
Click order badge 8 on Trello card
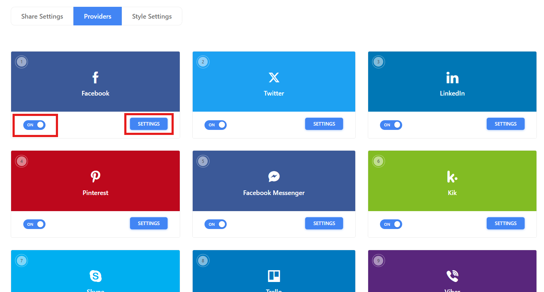pyautogui.click(x=203, y=261)
